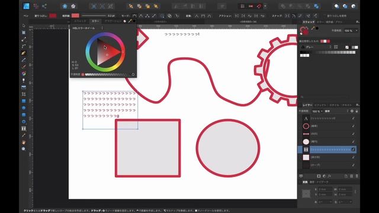Click the mask layer icon in Layers panel
379x213 pixels.
coord(319,176)
